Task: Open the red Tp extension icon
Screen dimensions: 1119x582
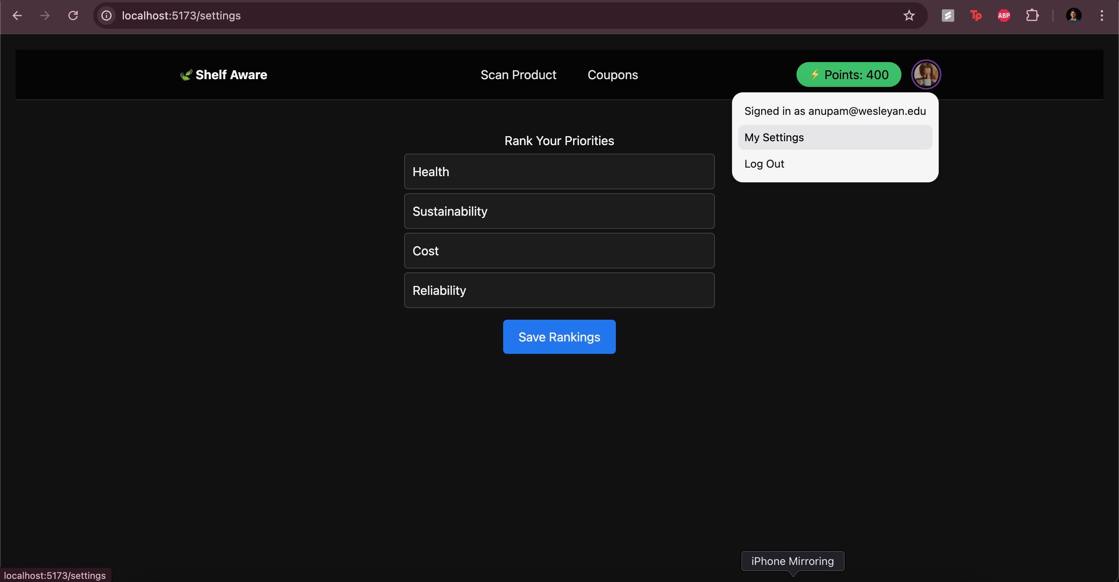Action: [976, 16]
